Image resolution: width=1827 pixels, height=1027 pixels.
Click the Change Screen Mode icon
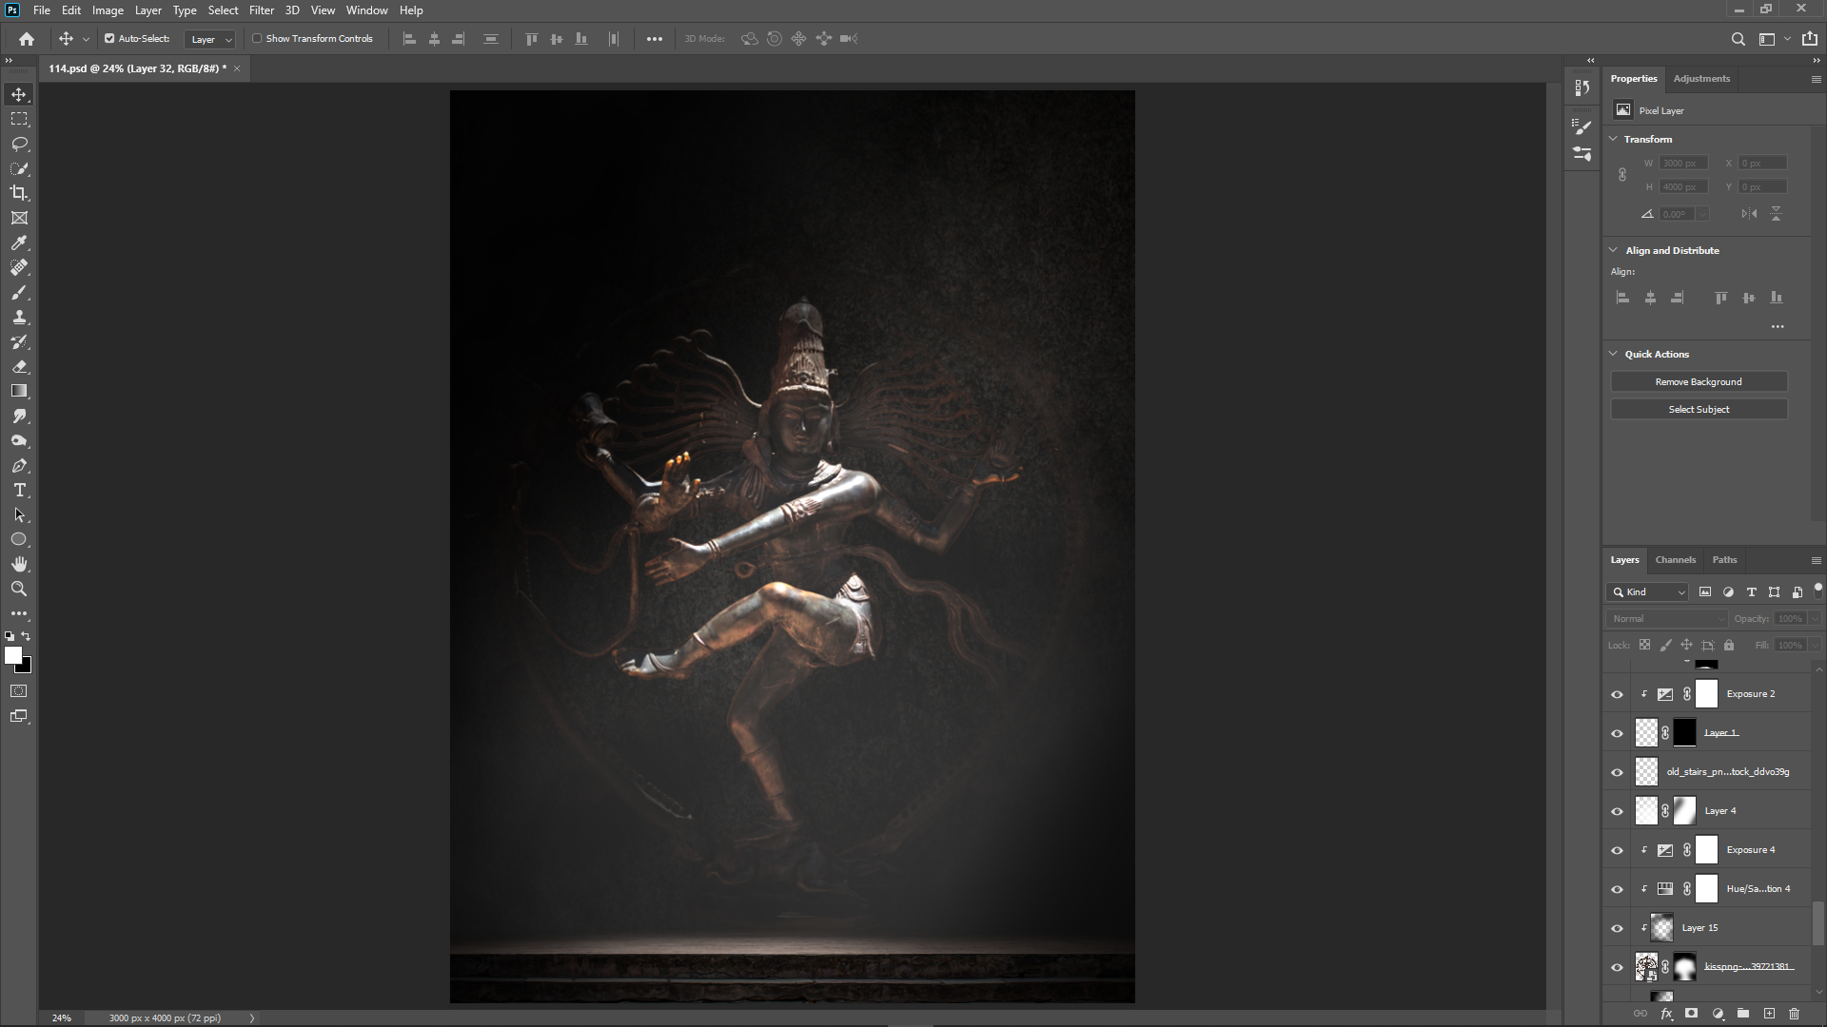19,716
